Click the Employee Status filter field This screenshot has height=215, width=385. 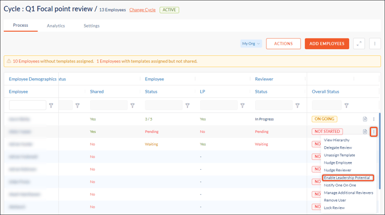point(163,105)
